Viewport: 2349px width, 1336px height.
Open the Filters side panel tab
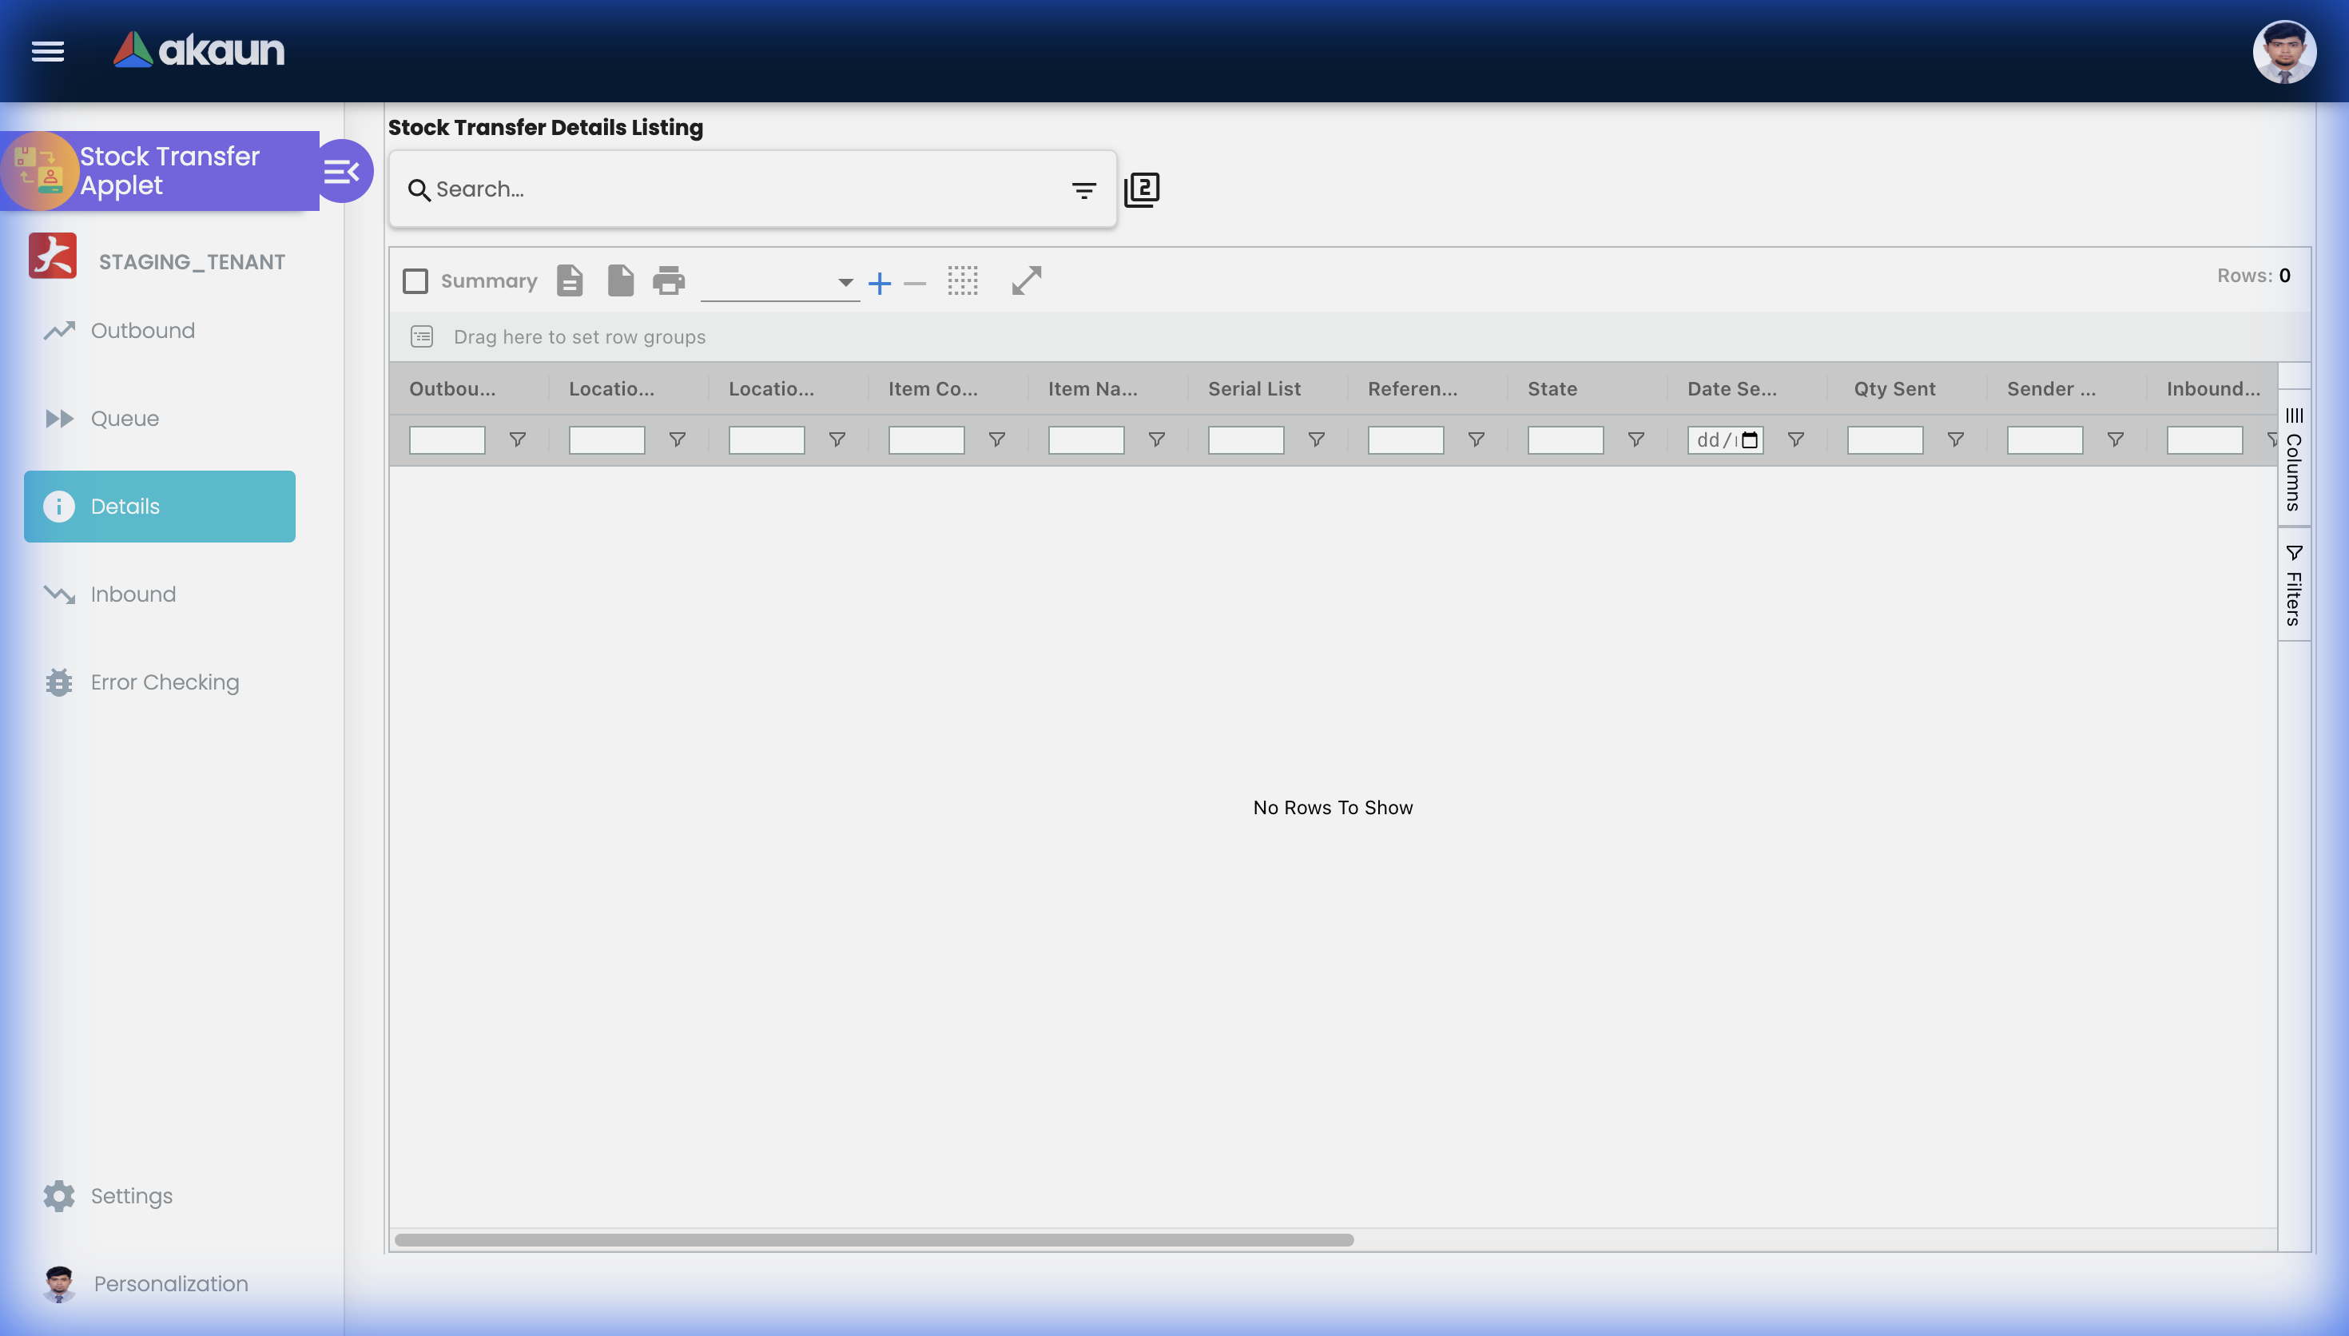2294,585
